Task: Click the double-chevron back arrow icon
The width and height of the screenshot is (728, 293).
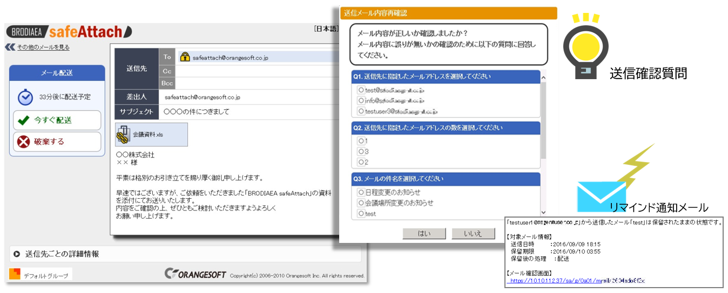Action: [10, 47]
